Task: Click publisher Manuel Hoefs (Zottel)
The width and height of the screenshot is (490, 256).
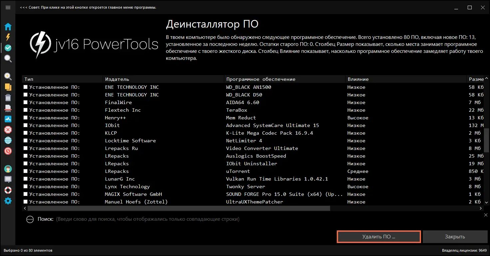Action: [136, 202]
